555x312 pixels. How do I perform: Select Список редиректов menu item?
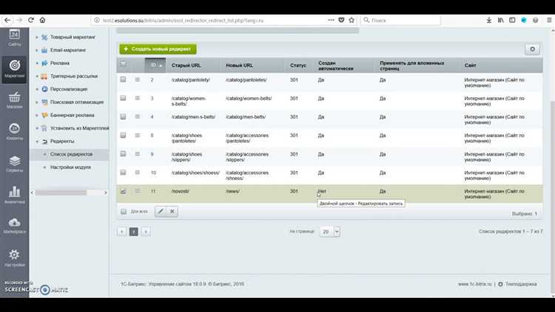tap(71, 154)
